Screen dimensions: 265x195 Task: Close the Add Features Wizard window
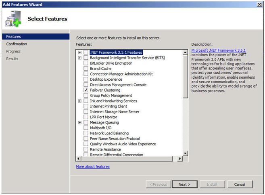tap(259, 4)
